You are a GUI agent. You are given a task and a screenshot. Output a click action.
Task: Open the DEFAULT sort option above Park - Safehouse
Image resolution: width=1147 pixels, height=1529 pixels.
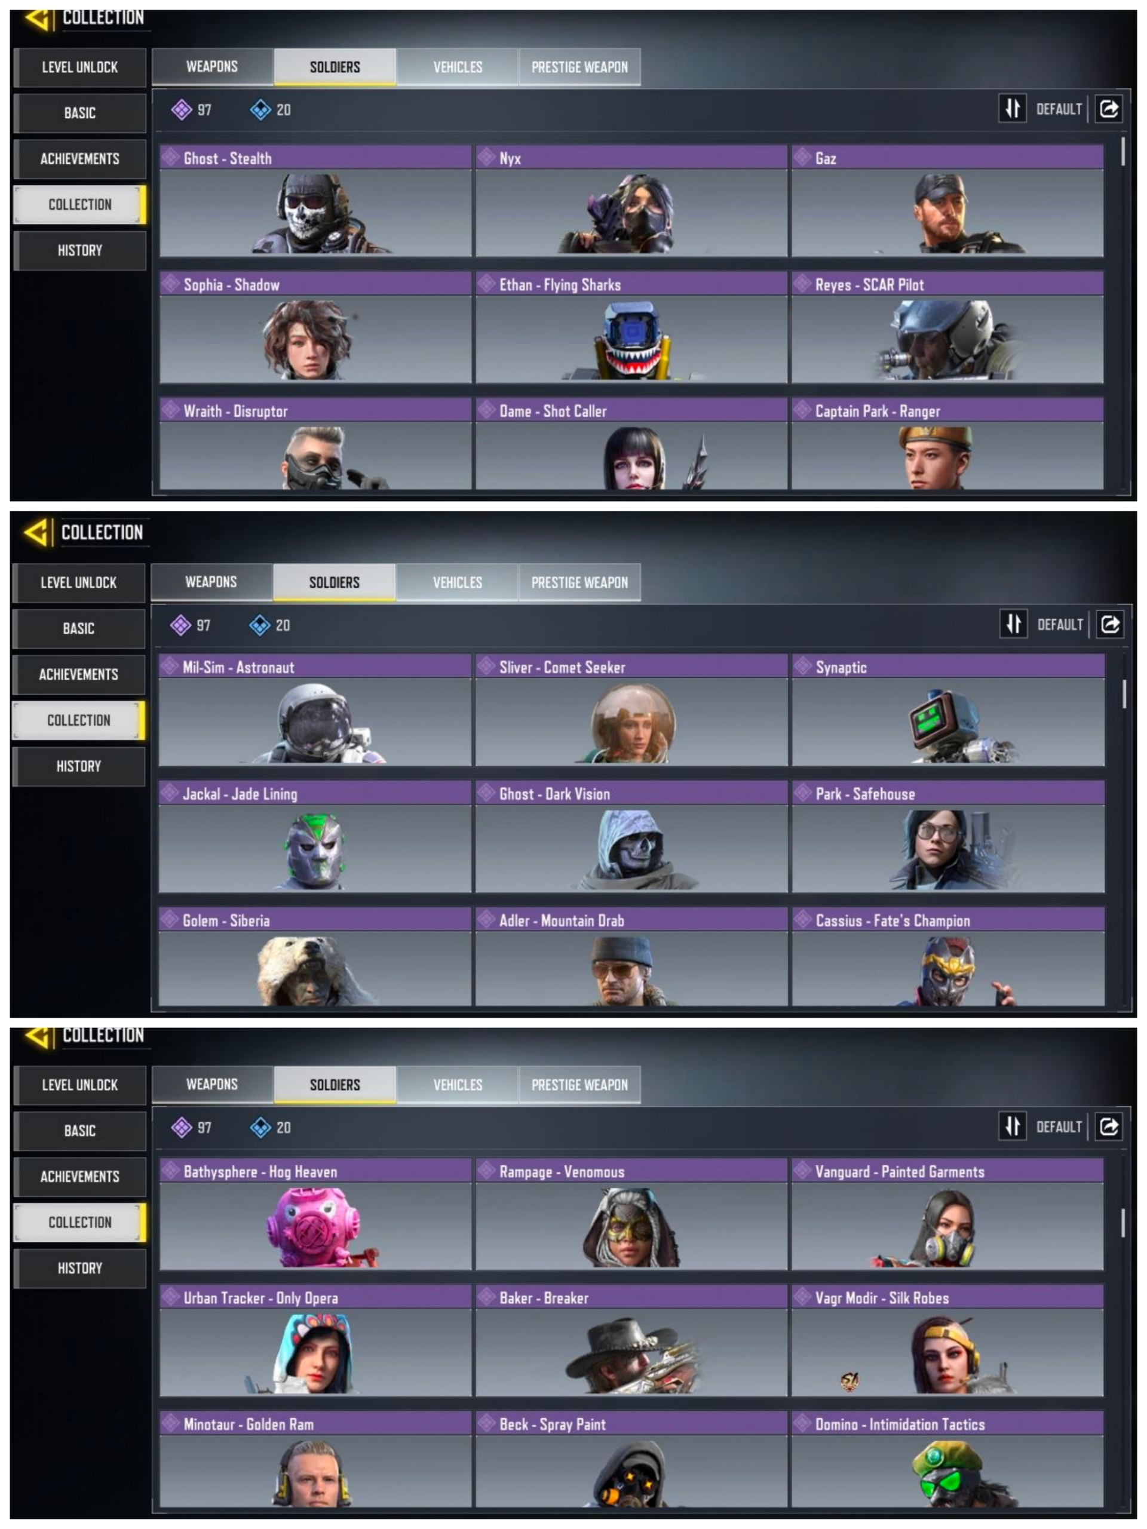[x=1060, y=625]
